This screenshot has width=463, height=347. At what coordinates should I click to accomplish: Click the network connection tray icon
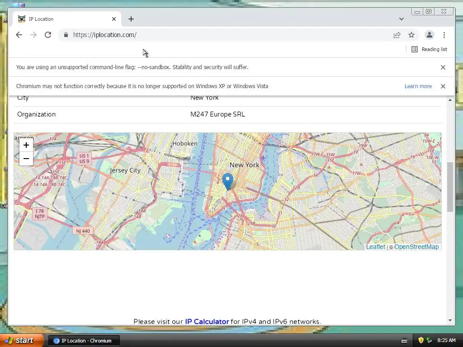click(429, 340)
